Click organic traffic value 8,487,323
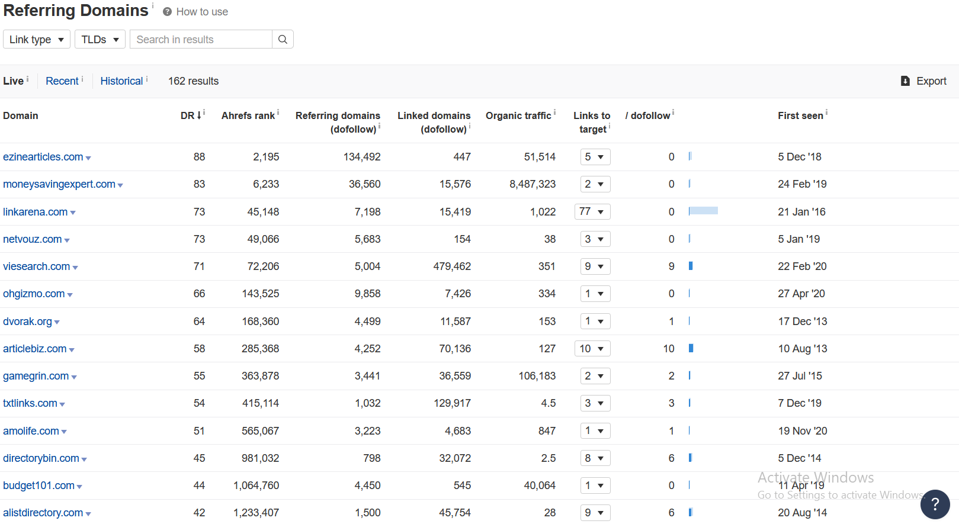959x524 pixels. point(533,184)
